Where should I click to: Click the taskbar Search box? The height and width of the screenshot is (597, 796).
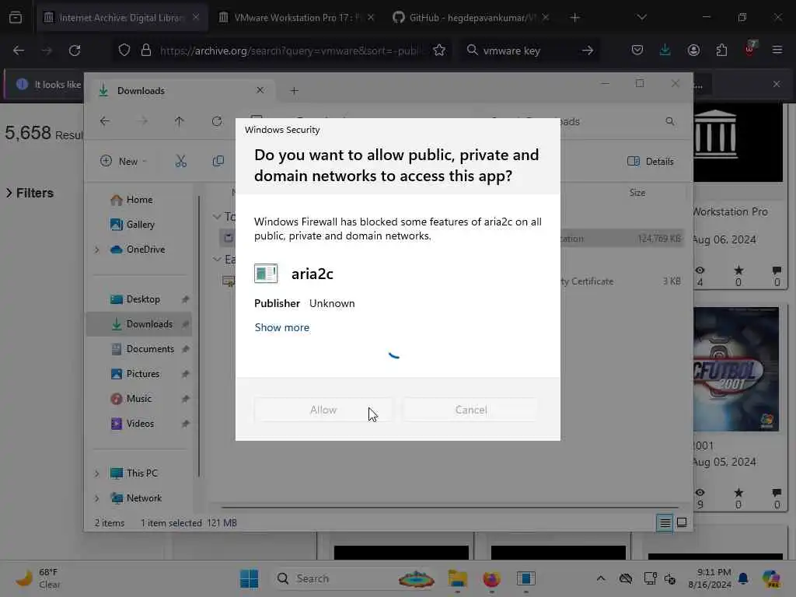354,578
